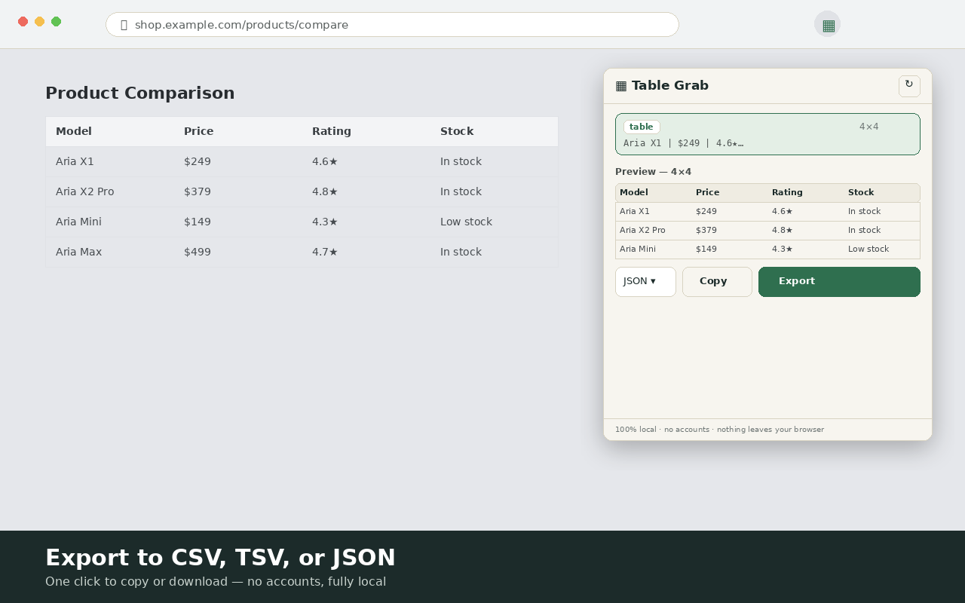Click the address bar URL field
The image size is (965, 603).
coord(392,25)
